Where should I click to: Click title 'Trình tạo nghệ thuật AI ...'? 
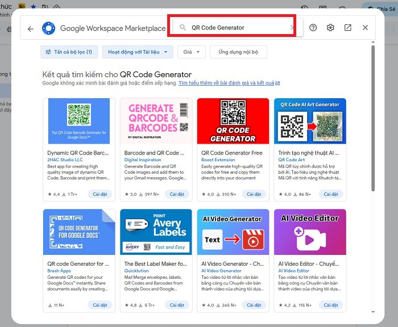[x=309, y=153]
